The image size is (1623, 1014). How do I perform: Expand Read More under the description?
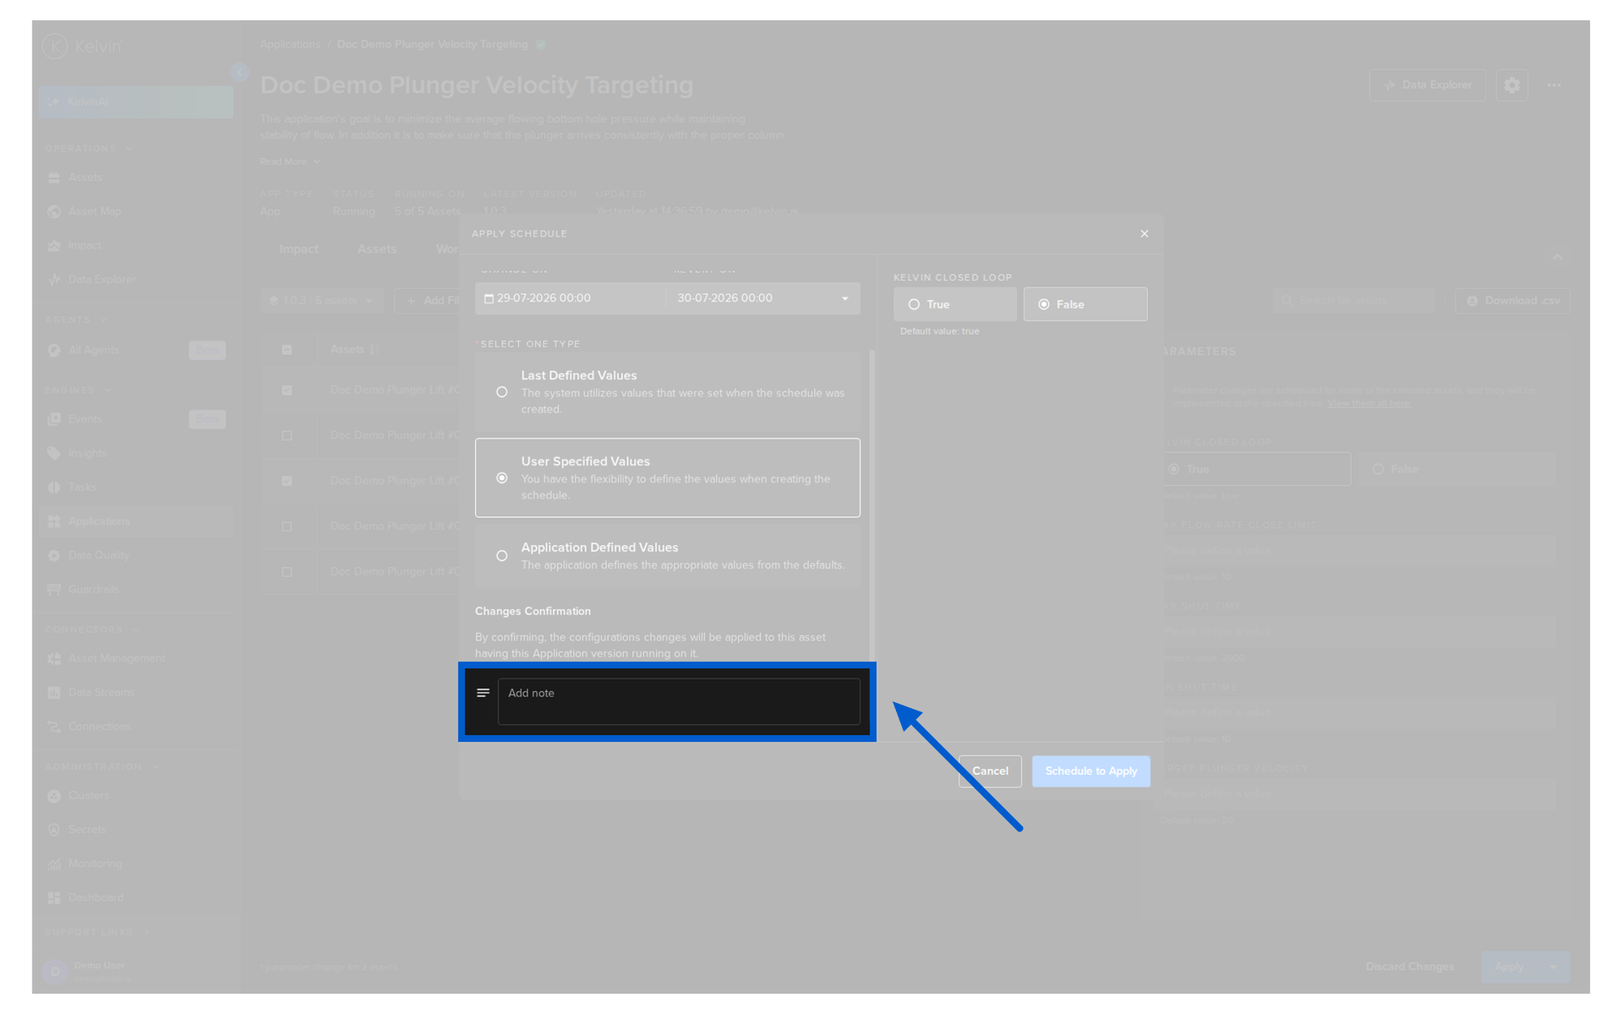290,161
